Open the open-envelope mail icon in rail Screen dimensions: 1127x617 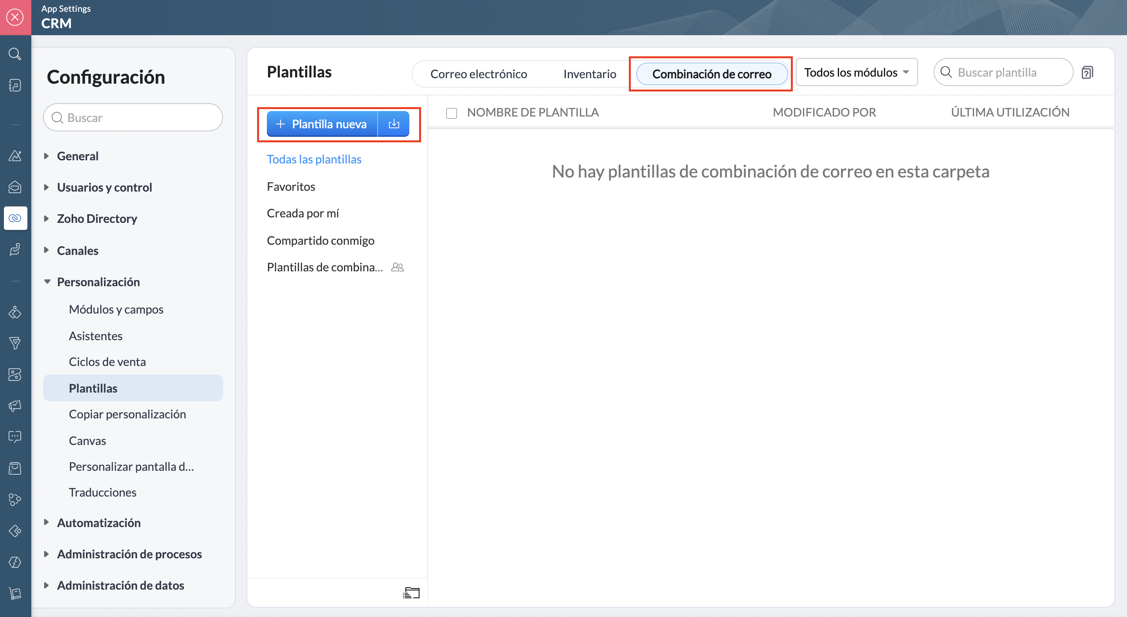(15, 187)
